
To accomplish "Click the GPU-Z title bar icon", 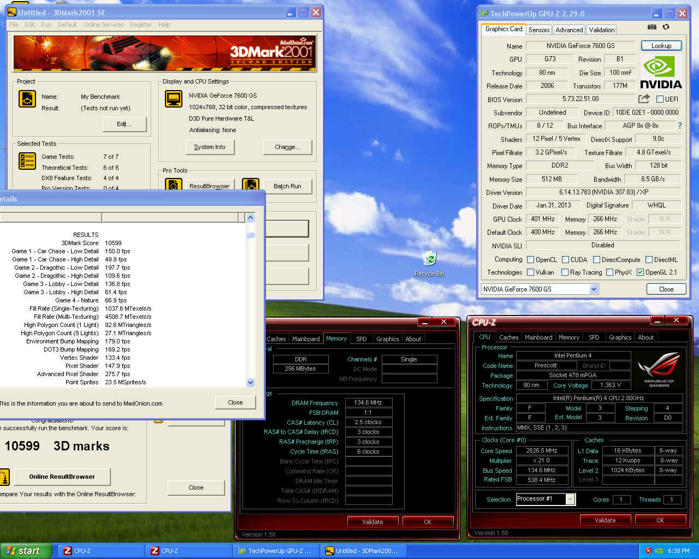I will [484, 13].
